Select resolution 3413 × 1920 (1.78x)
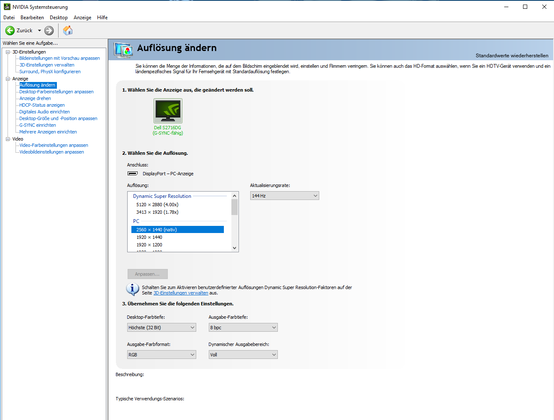This screenshot has height=420, width=554. pos(177,212)
